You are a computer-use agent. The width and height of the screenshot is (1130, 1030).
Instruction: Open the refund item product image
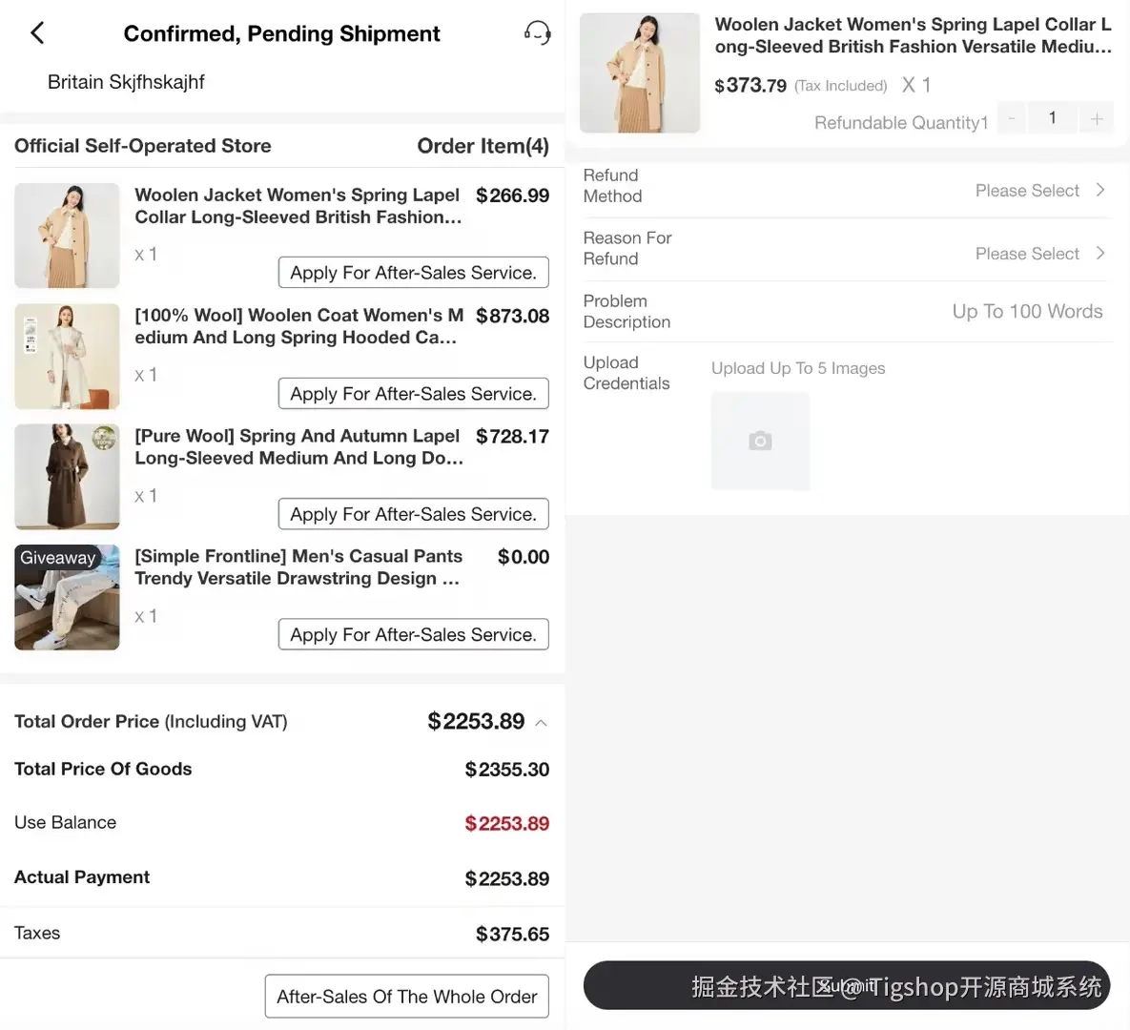coord(640,73)
